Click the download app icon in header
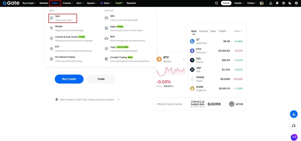Screen dimensions: 301x141 (271, 3)
